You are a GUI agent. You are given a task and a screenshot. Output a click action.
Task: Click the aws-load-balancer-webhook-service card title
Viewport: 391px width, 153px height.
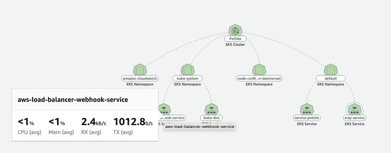point(73,100)
